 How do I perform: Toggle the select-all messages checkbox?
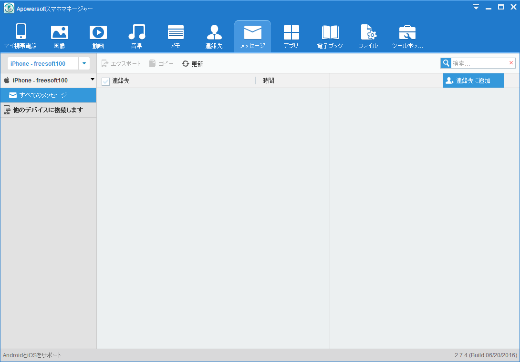tap(105, 81)
